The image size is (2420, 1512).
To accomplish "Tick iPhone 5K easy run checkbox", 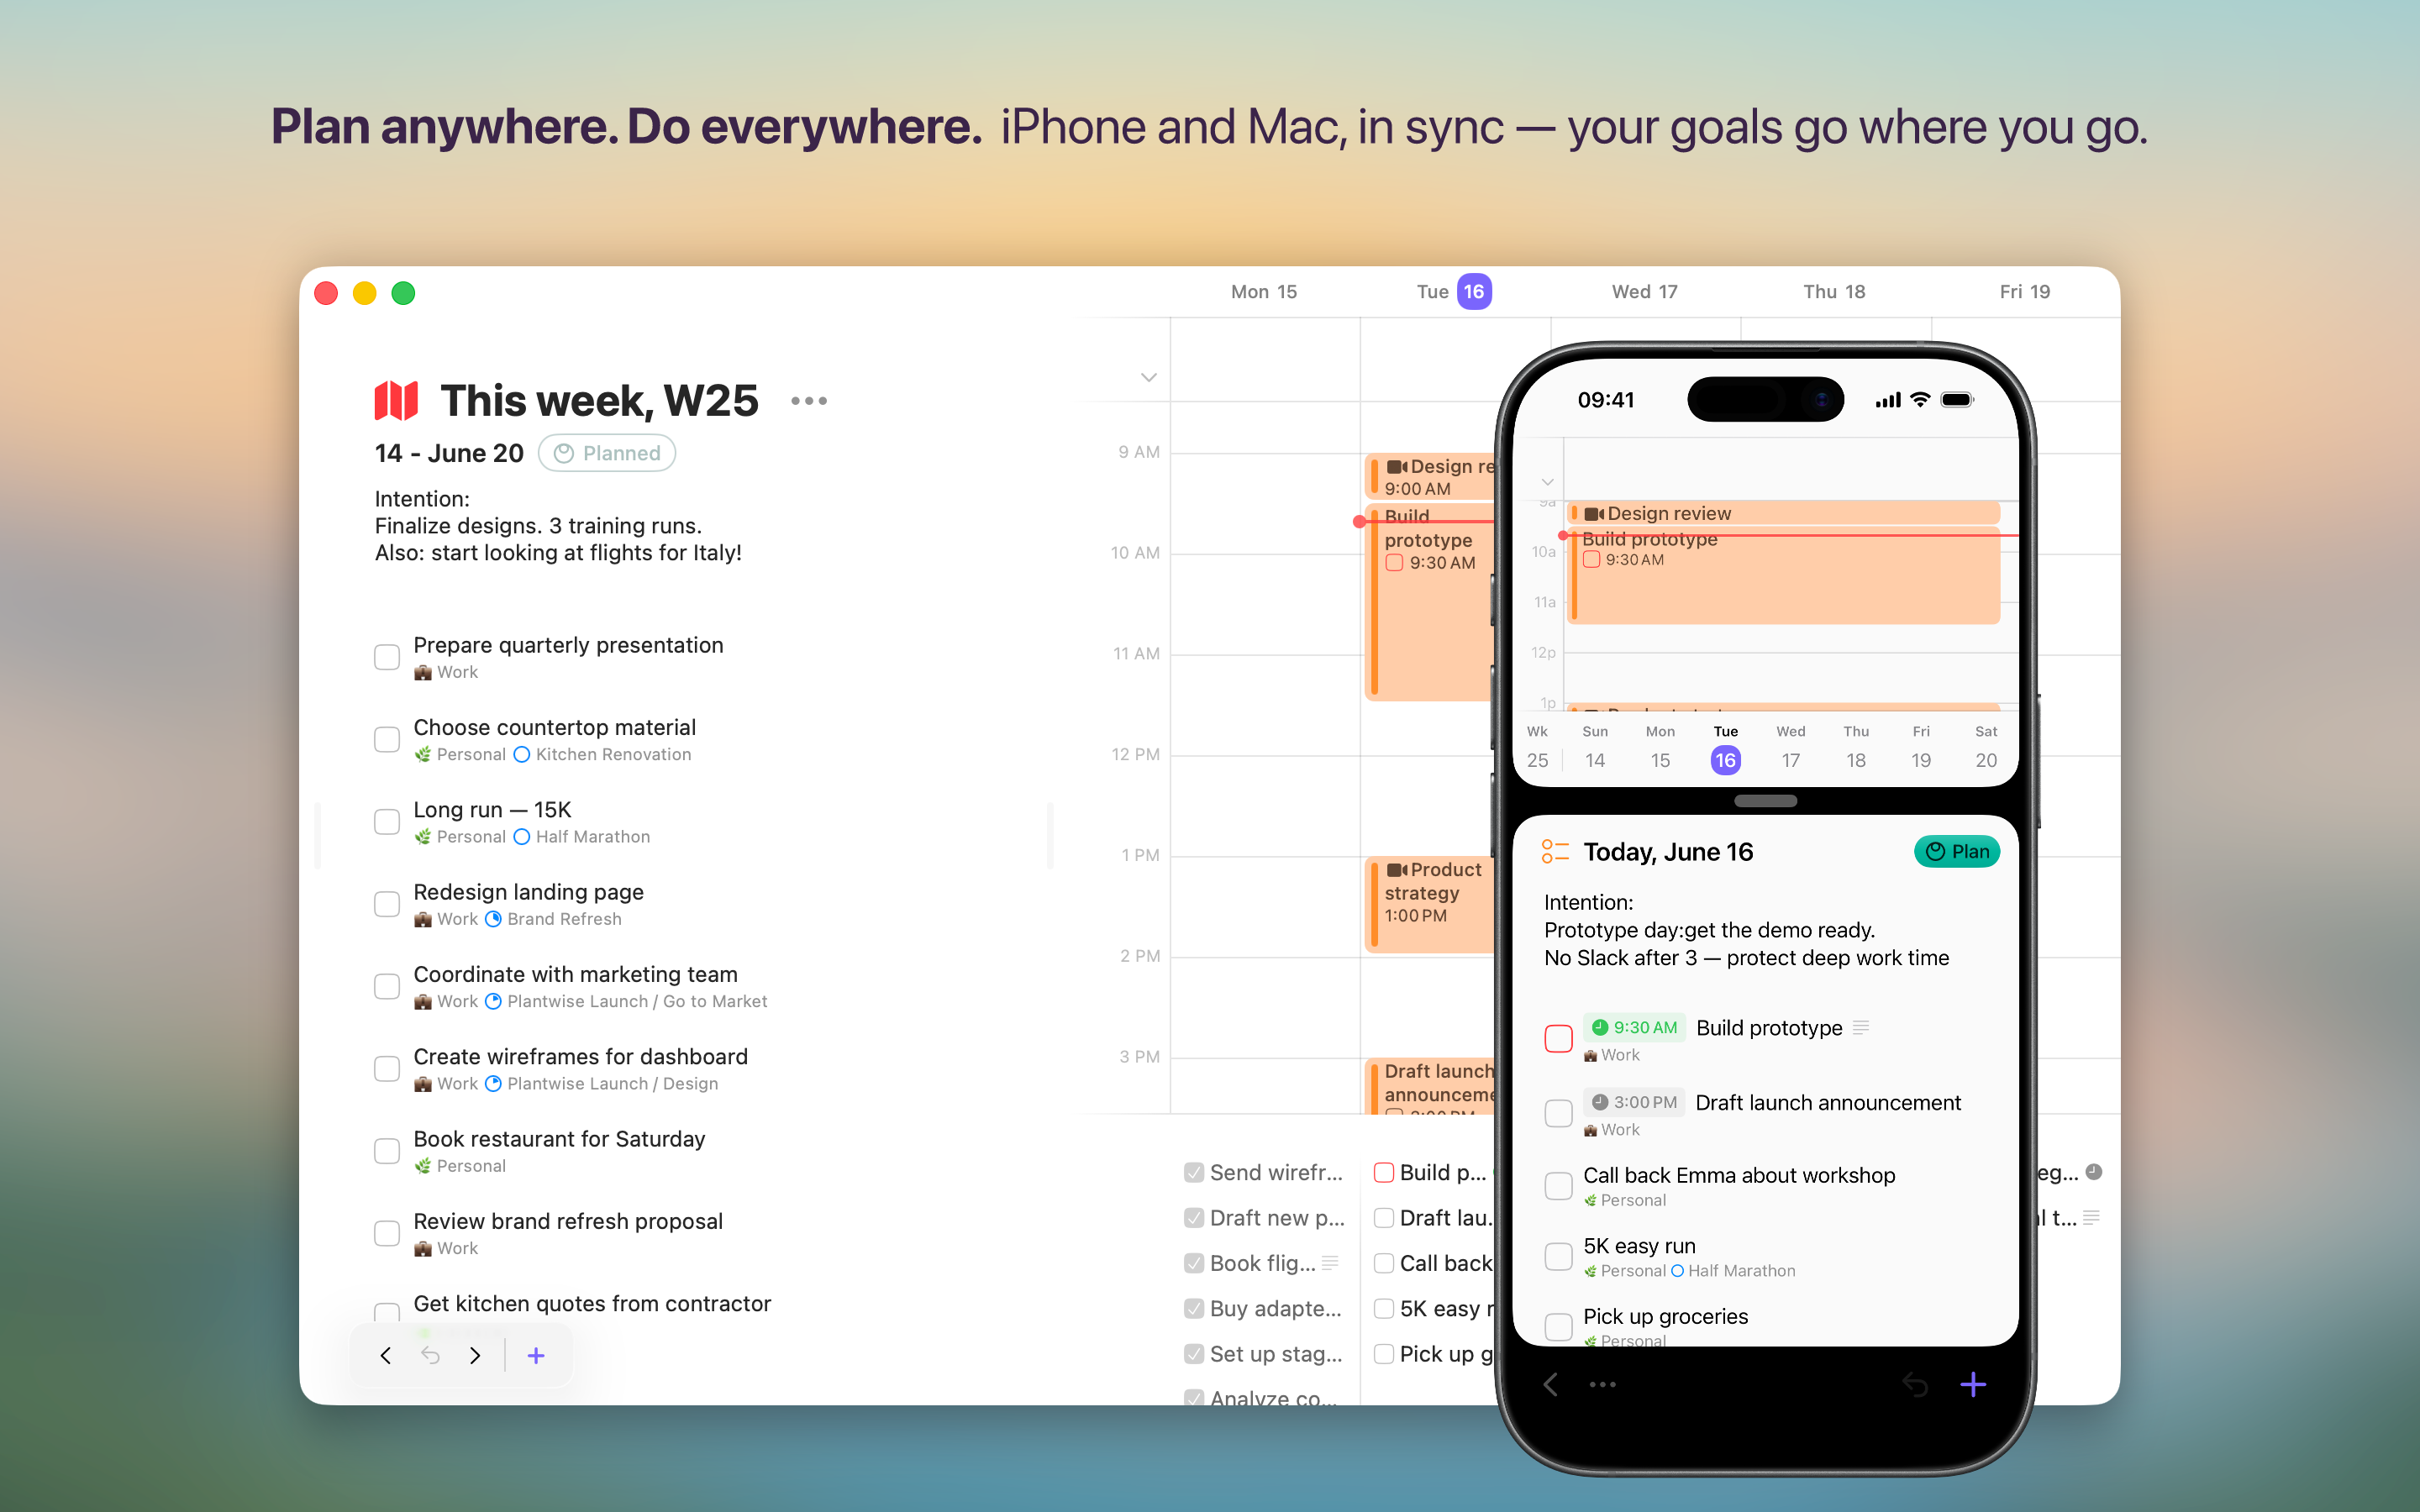I will click(x=1558, y=1256).
